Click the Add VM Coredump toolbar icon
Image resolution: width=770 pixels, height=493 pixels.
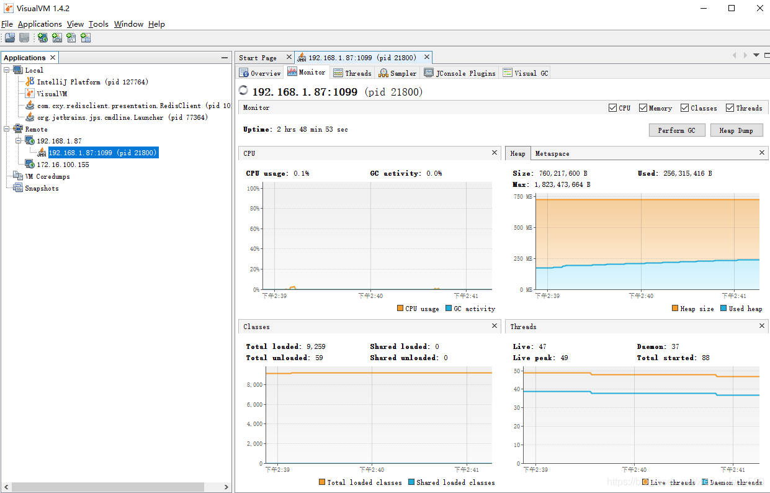pos(71,38)
